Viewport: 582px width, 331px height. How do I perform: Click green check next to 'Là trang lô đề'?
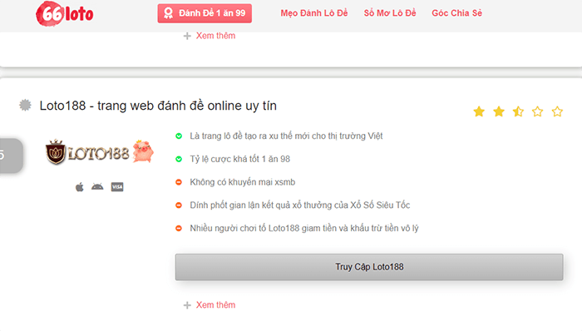pos(179,136)
